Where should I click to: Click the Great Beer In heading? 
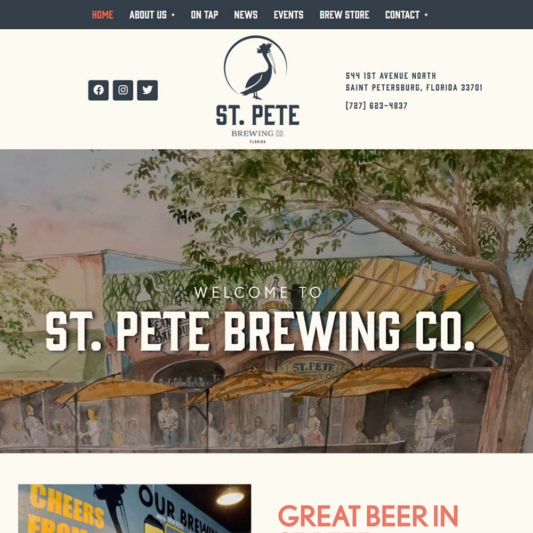pyautogui.click(x=368, y=515)
